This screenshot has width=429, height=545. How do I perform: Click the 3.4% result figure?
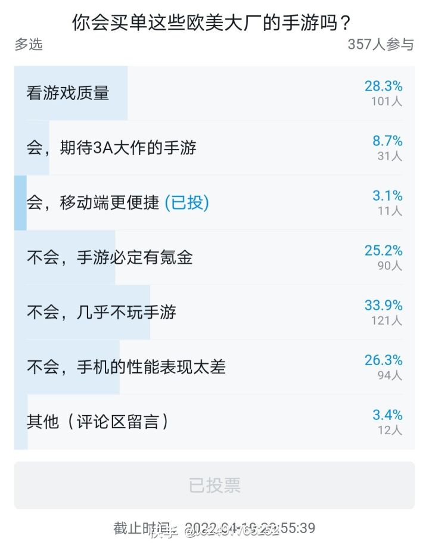pos(388,415)
